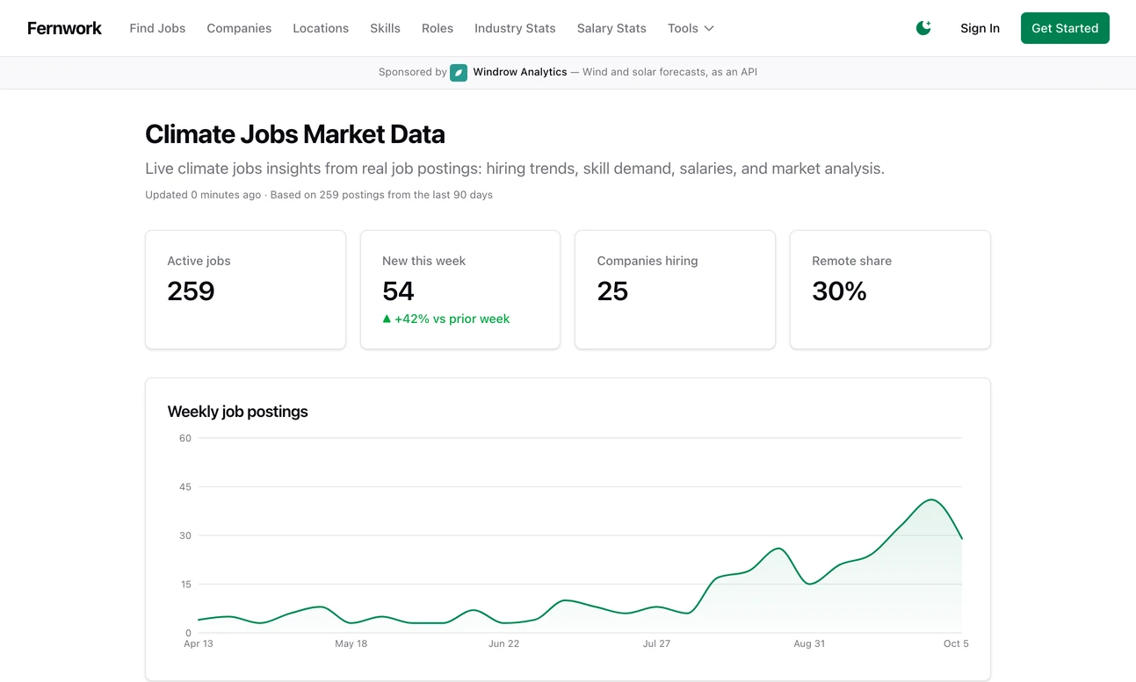Open the Find Jobs page
The image size is (1136, 682).
pyautogui.click(x=157, y=28)
